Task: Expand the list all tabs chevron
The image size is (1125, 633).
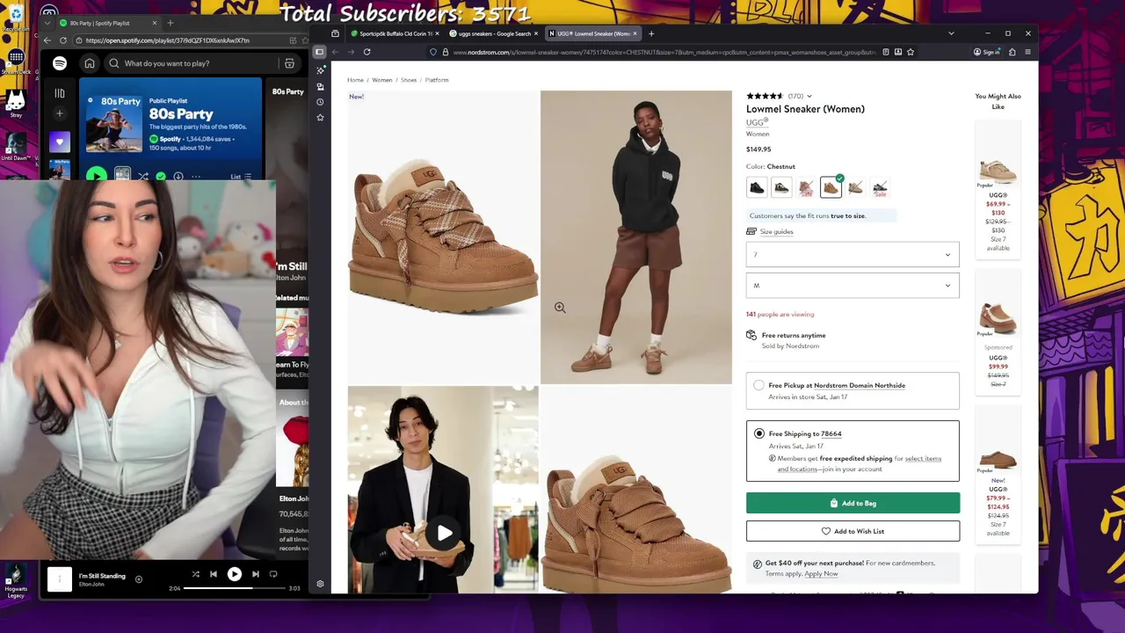Action: pos(951,33)
